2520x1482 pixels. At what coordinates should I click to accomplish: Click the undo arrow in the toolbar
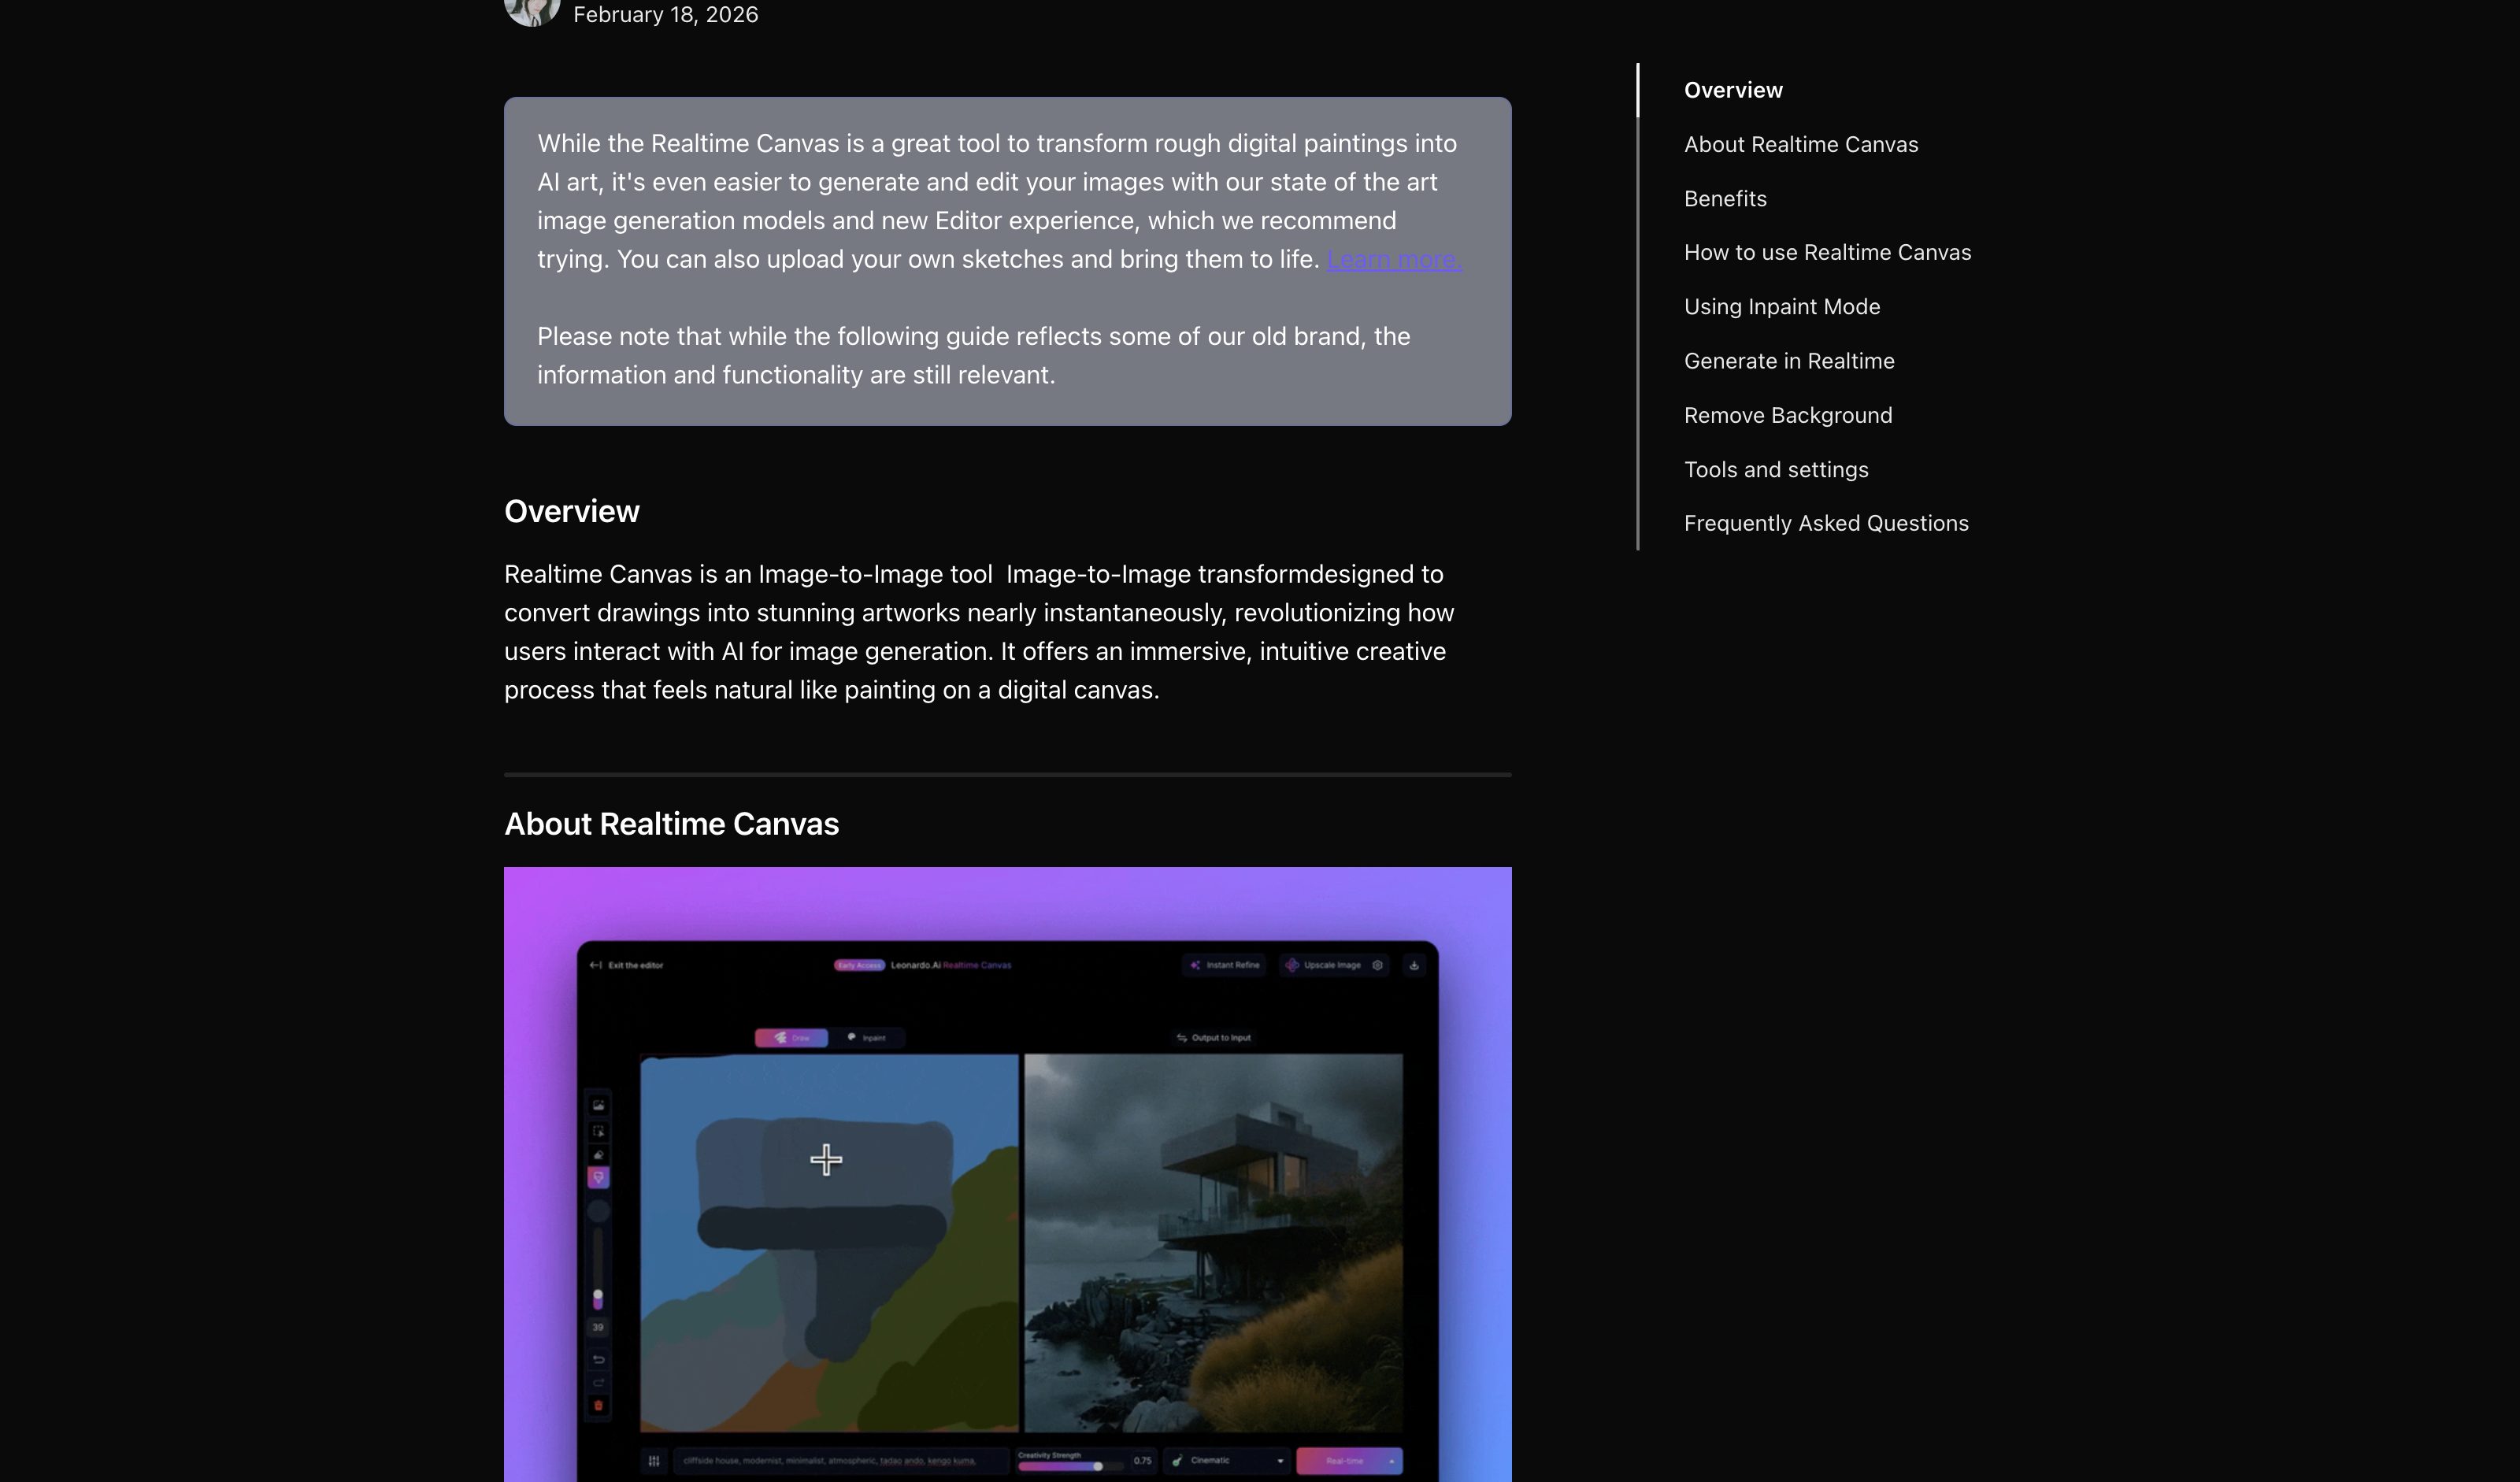[x=598, y=1359]
